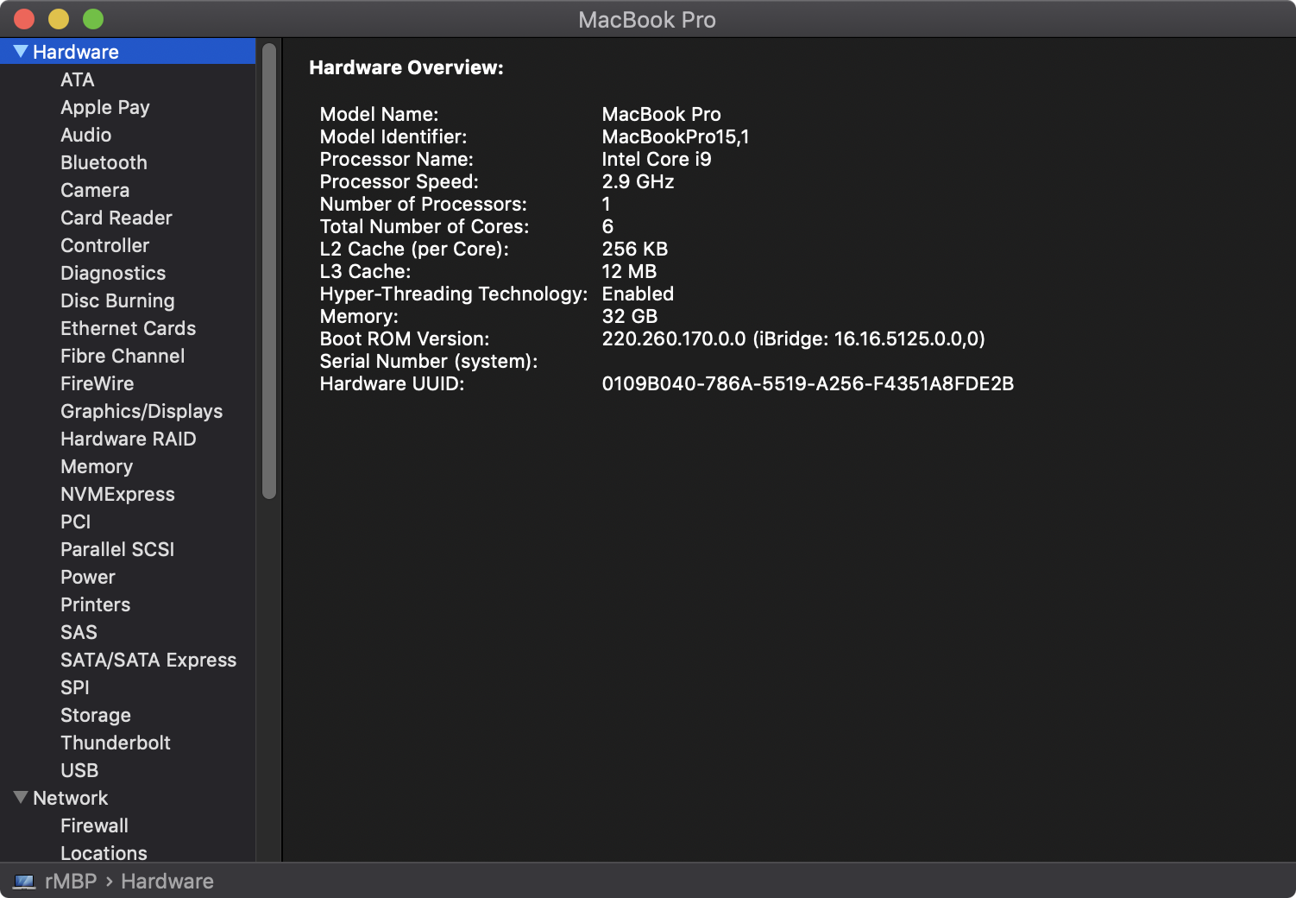Open NVMExpress information
1296x898 pixels.
[x=118, y=494]
